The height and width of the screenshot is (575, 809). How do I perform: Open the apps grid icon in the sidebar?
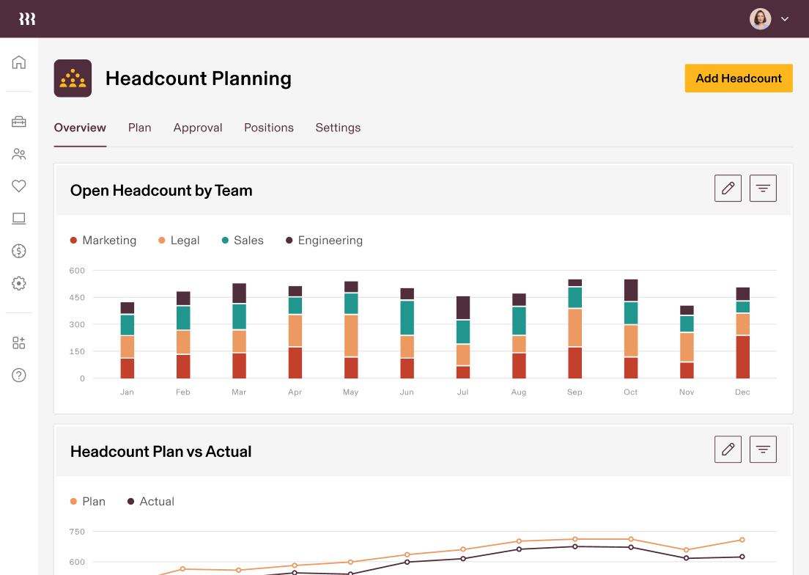(19, 342)
